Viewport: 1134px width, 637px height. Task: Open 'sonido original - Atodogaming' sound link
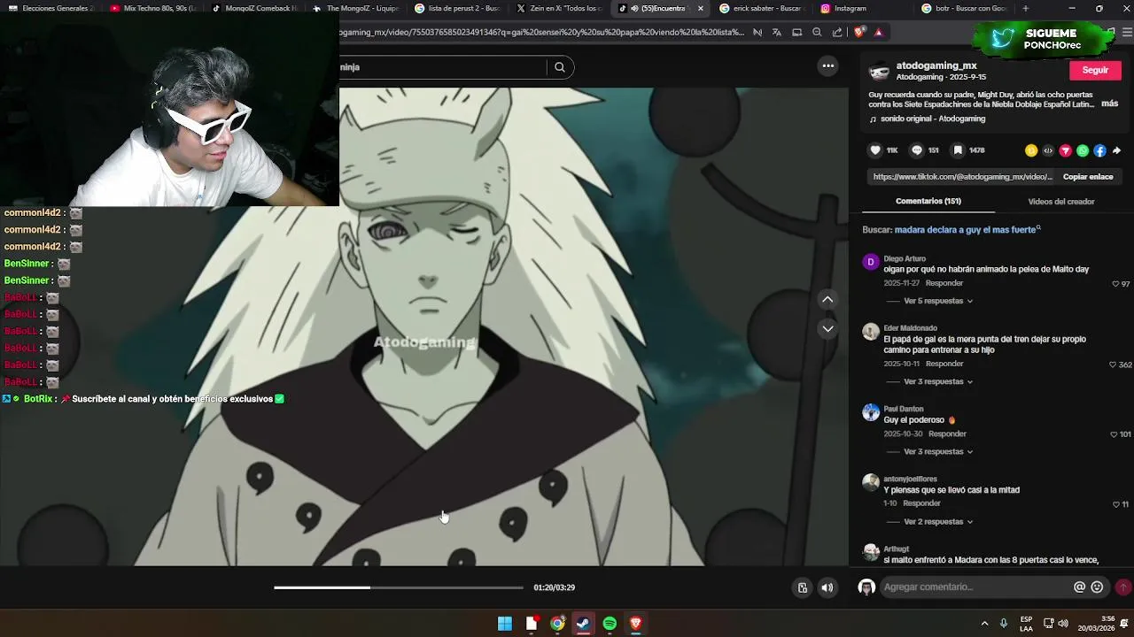[x=932, y=119]
